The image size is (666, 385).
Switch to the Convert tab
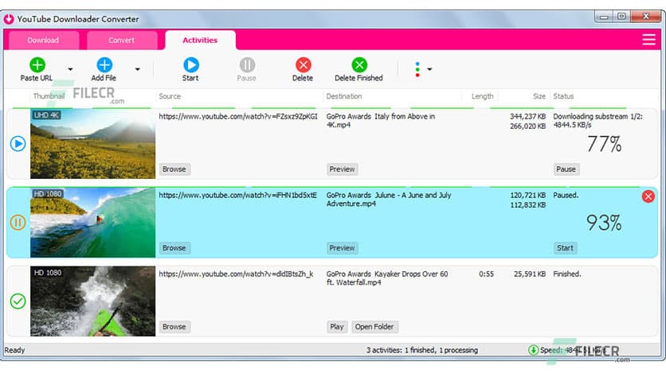pyautogui.click(x=121, y=41)
